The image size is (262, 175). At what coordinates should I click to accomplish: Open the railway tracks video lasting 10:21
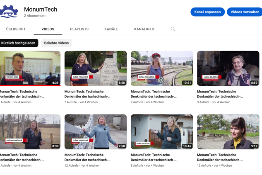click(162, 68)
